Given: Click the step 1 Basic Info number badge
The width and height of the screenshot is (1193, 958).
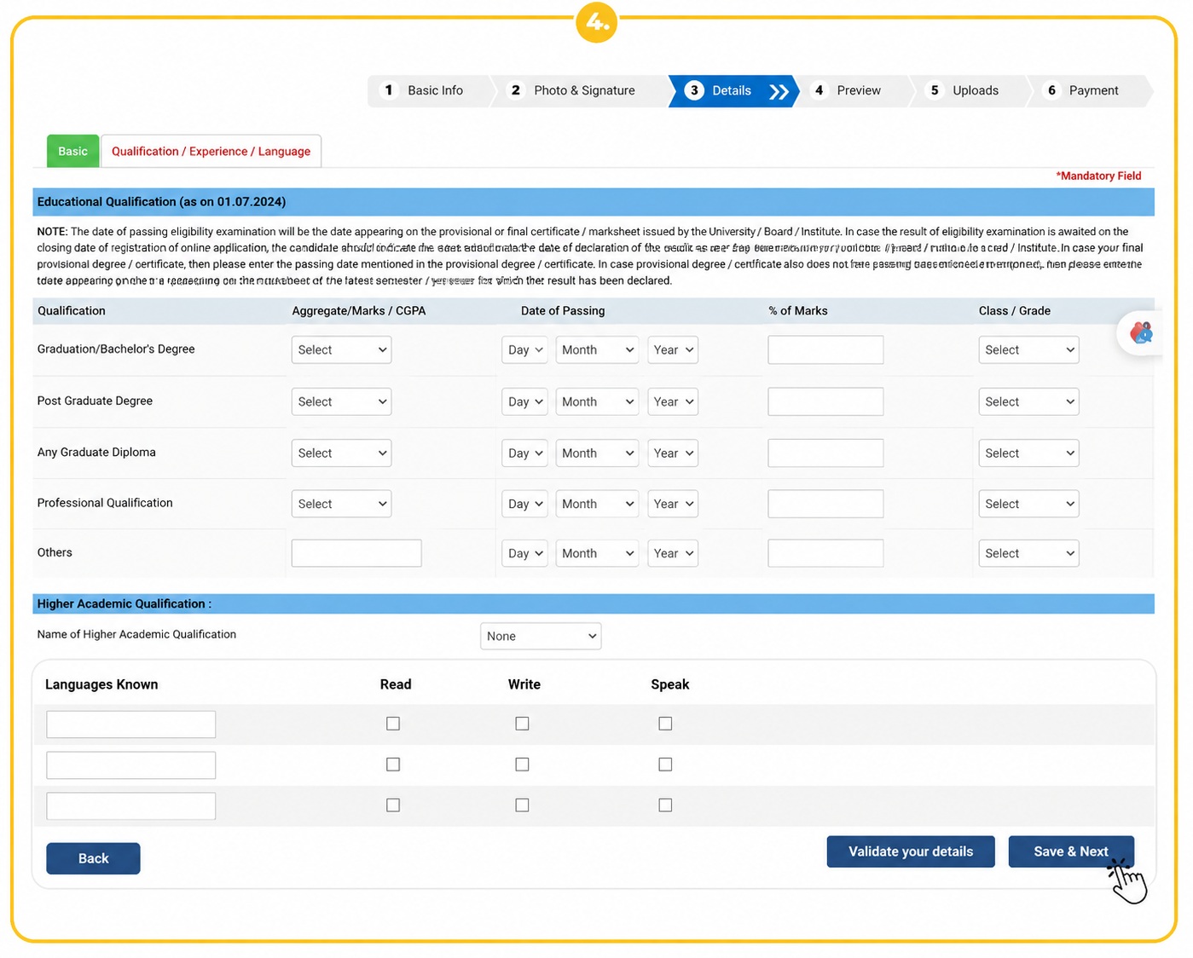Looking at the screenshot, I should [x=389, y=90].
